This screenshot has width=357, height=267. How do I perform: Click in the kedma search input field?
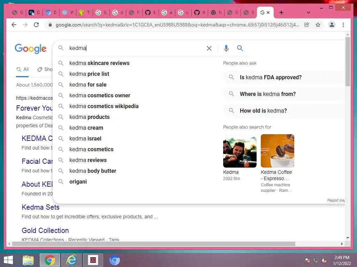(x=136, y=48)
